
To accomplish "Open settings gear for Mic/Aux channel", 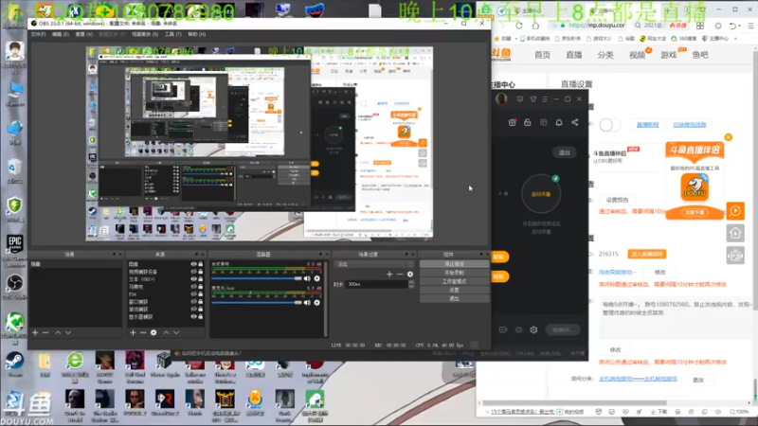I will tap(317, 303).
